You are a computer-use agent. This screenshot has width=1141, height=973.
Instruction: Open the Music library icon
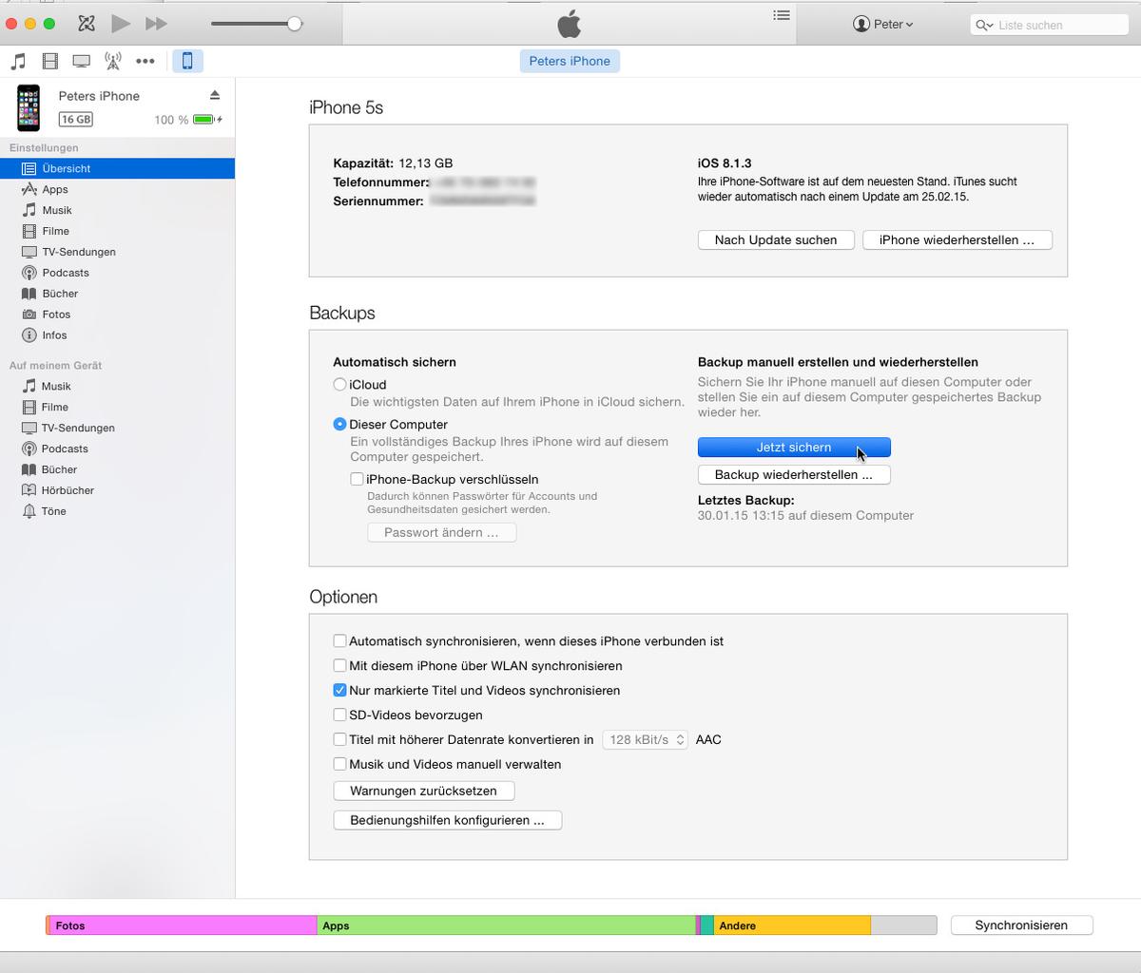pyautogui.click(x=18, y=61)
